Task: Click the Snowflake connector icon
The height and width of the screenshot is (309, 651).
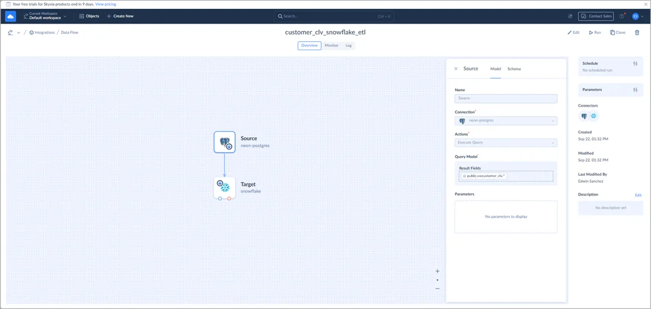Action: click(x=594, y=116)
